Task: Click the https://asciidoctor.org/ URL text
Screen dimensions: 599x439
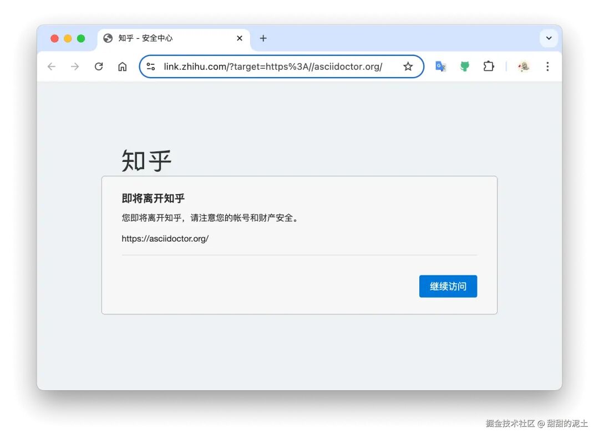Action: pyautogui.click(x=165, y=238)
